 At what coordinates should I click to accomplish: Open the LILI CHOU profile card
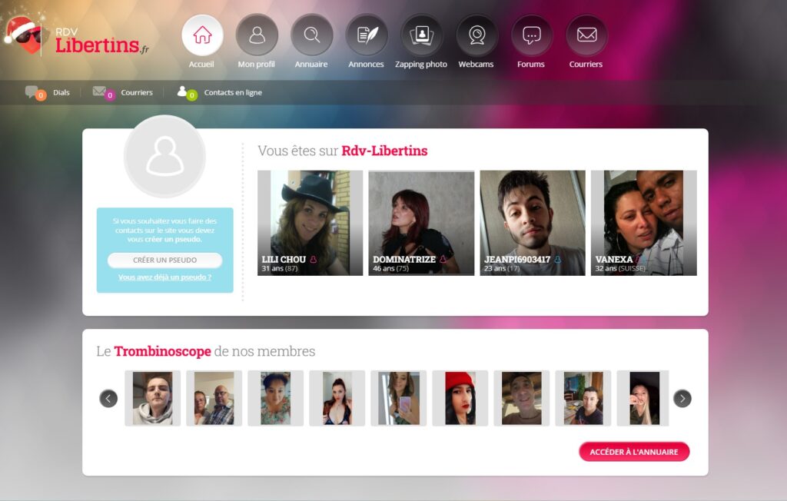coord(310,223)
